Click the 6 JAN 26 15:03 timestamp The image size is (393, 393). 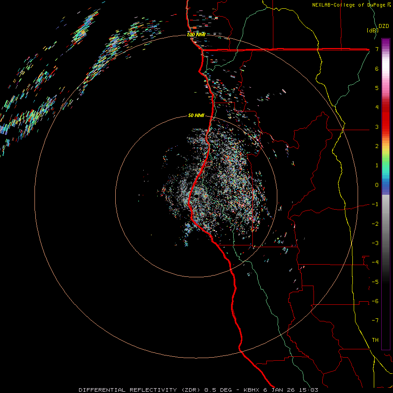[291, 390]
